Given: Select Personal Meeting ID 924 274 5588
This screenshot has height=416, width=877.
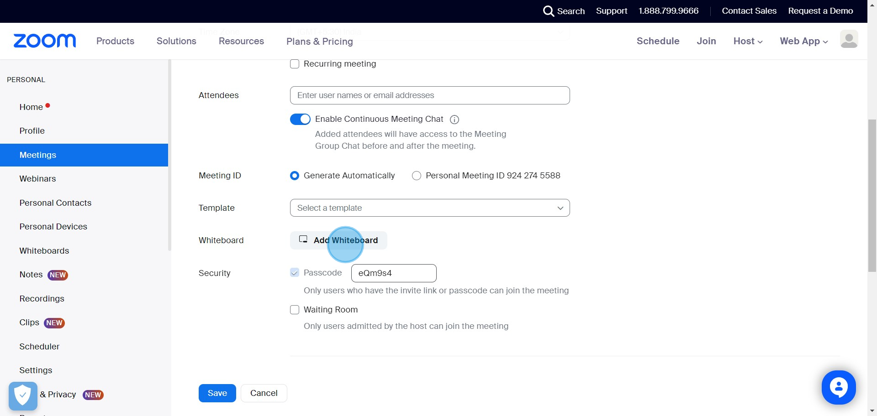Looking at the screenshot, I should click(x=417, y=176).
